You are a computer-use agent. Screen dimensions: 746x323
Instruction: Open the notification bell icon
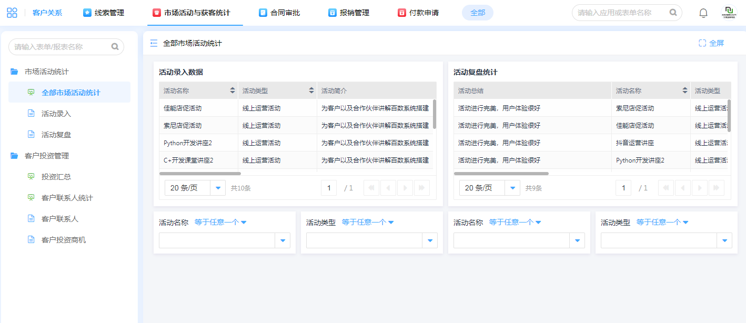point(703,13)
